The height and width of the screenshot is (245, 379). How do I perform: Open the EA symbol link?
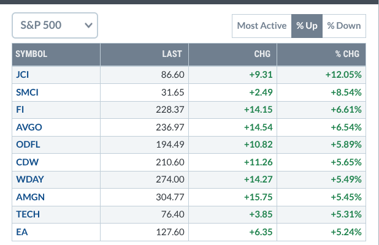[x=21, y=232]
